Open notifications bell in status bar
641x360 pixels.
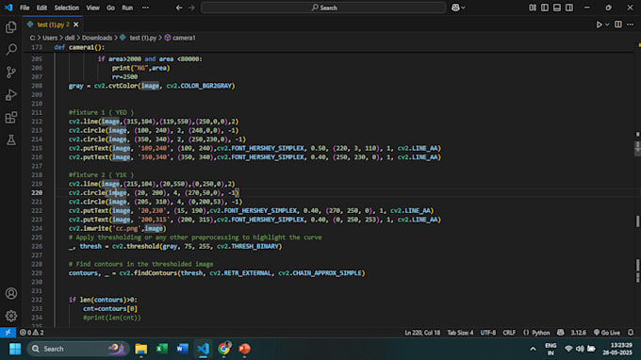pos(631,333)
